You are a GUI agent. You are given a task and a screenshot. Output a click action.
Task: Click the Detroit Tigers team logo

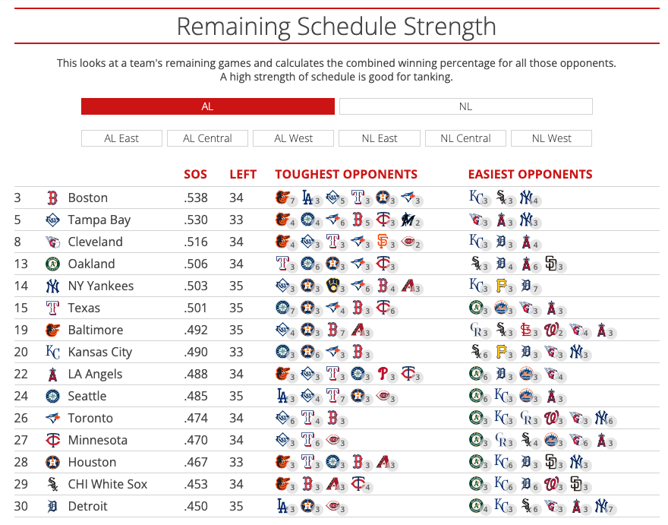[x=52, y=507]
